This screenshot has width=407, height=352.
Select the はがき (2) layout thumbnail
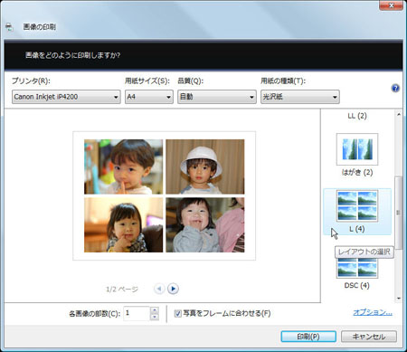click(x=357, y=149)
